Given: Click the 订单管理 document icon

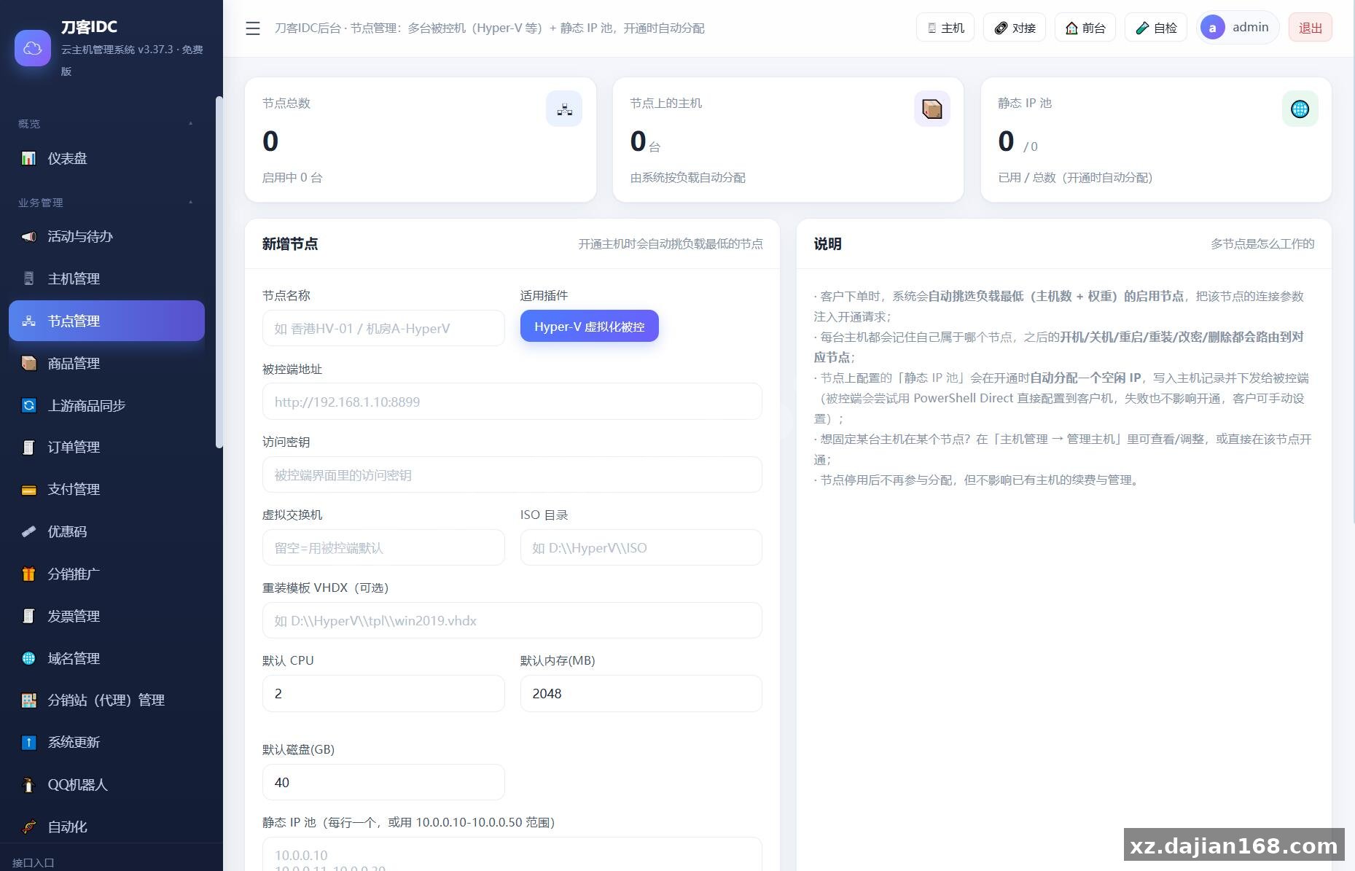Looking at the screenshot, I should tap(28, 447).
